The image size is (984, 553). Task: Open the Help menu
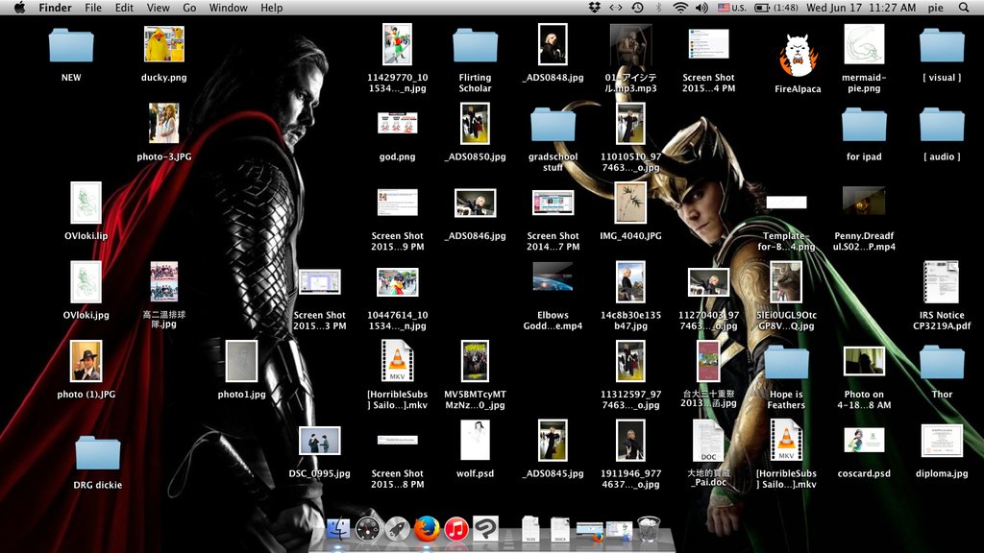tap(271, 8)
